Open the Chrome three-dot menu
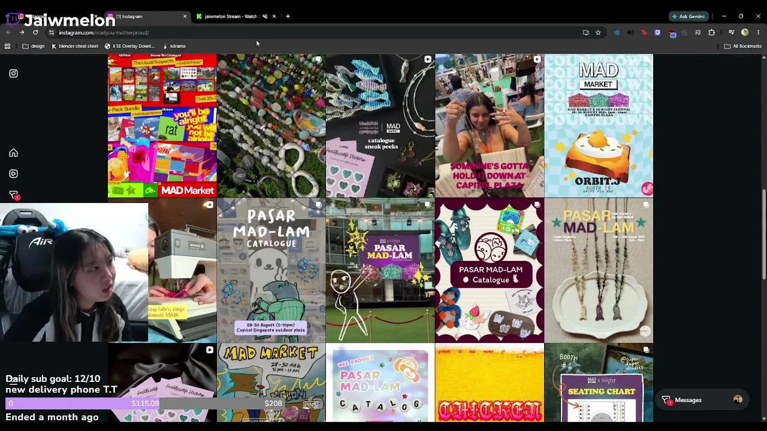767x431 pixels. tap(759, 32)
